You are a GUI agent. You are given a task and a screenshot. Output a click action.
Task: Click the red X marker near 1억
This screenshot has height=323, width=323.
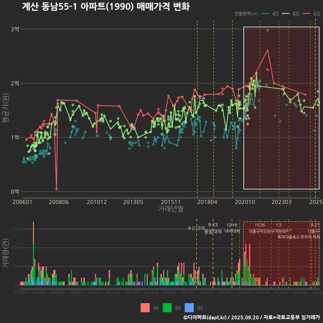click(248, 127)
